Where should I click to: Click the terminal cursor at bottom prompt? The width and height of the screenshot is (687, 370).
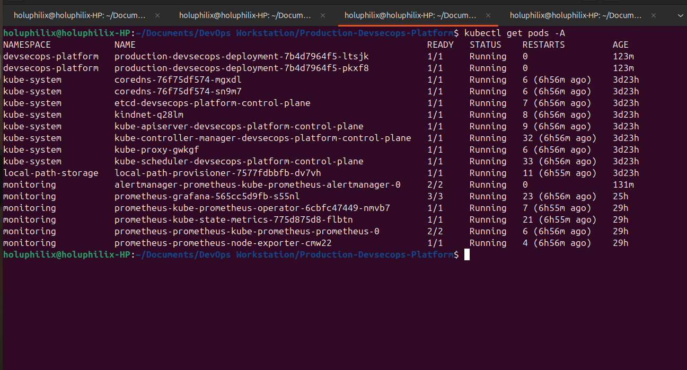(x=467, y=254)
